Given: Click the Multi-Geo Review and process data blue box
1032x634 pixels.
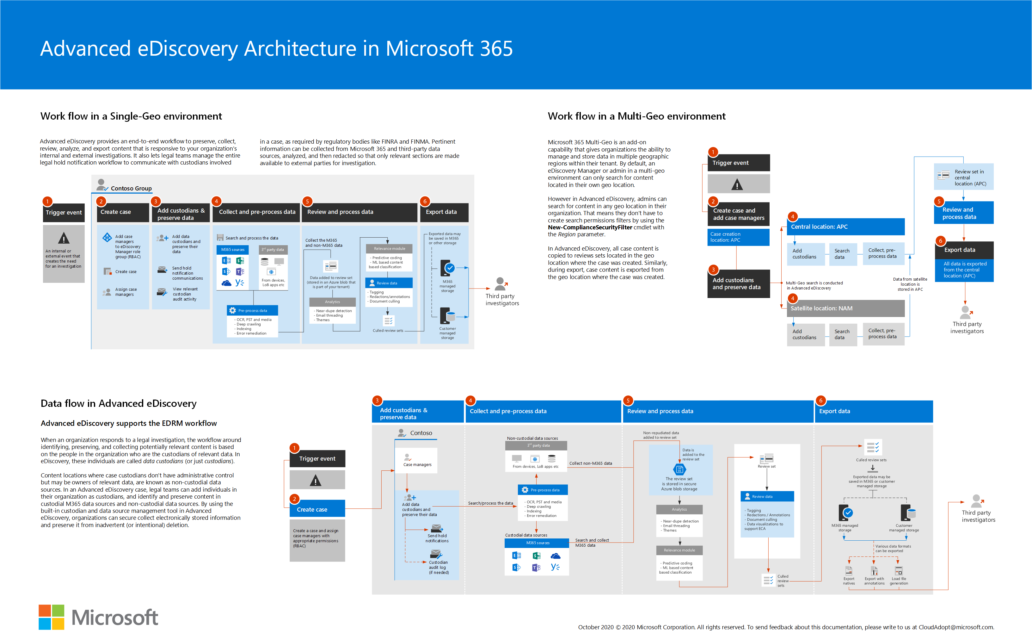Looking at the screenshot, I should click(963, 213).
